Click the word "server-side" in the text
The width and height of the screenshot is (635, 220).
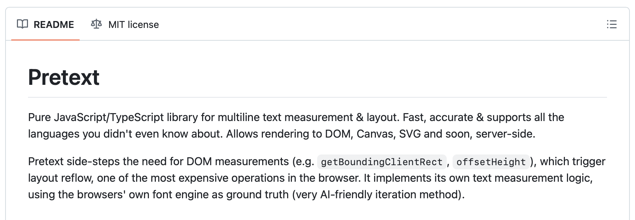tap(505, 134)
